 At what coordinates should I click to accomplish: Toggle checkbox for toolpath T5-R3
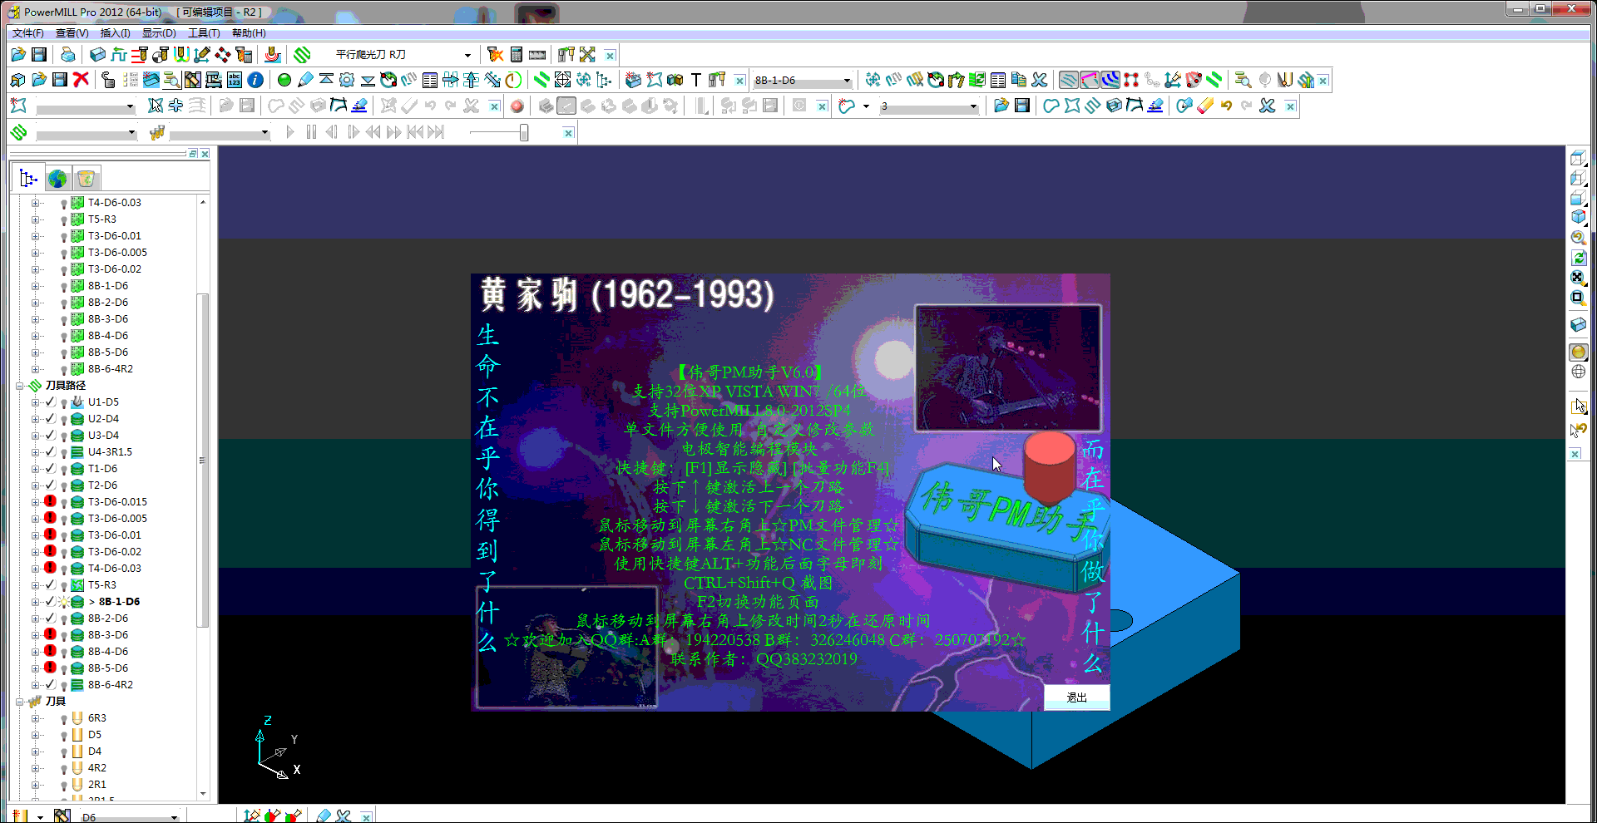[50, 585]
